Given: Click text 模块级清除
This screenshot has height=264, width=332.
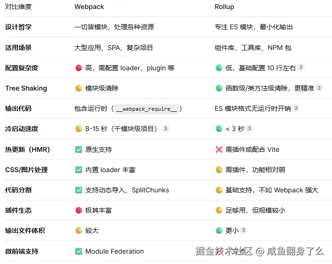Looking at the screenshot, I should 102,88.
